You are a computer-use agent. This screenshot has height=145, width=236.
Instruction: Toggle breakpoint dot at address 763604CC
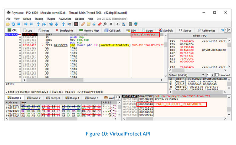(x=20, y=48)
